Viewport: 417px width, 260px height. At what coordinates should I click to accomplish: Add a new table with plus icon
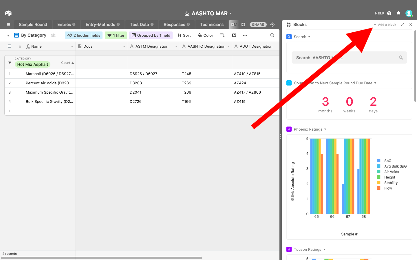pos(243,25)
